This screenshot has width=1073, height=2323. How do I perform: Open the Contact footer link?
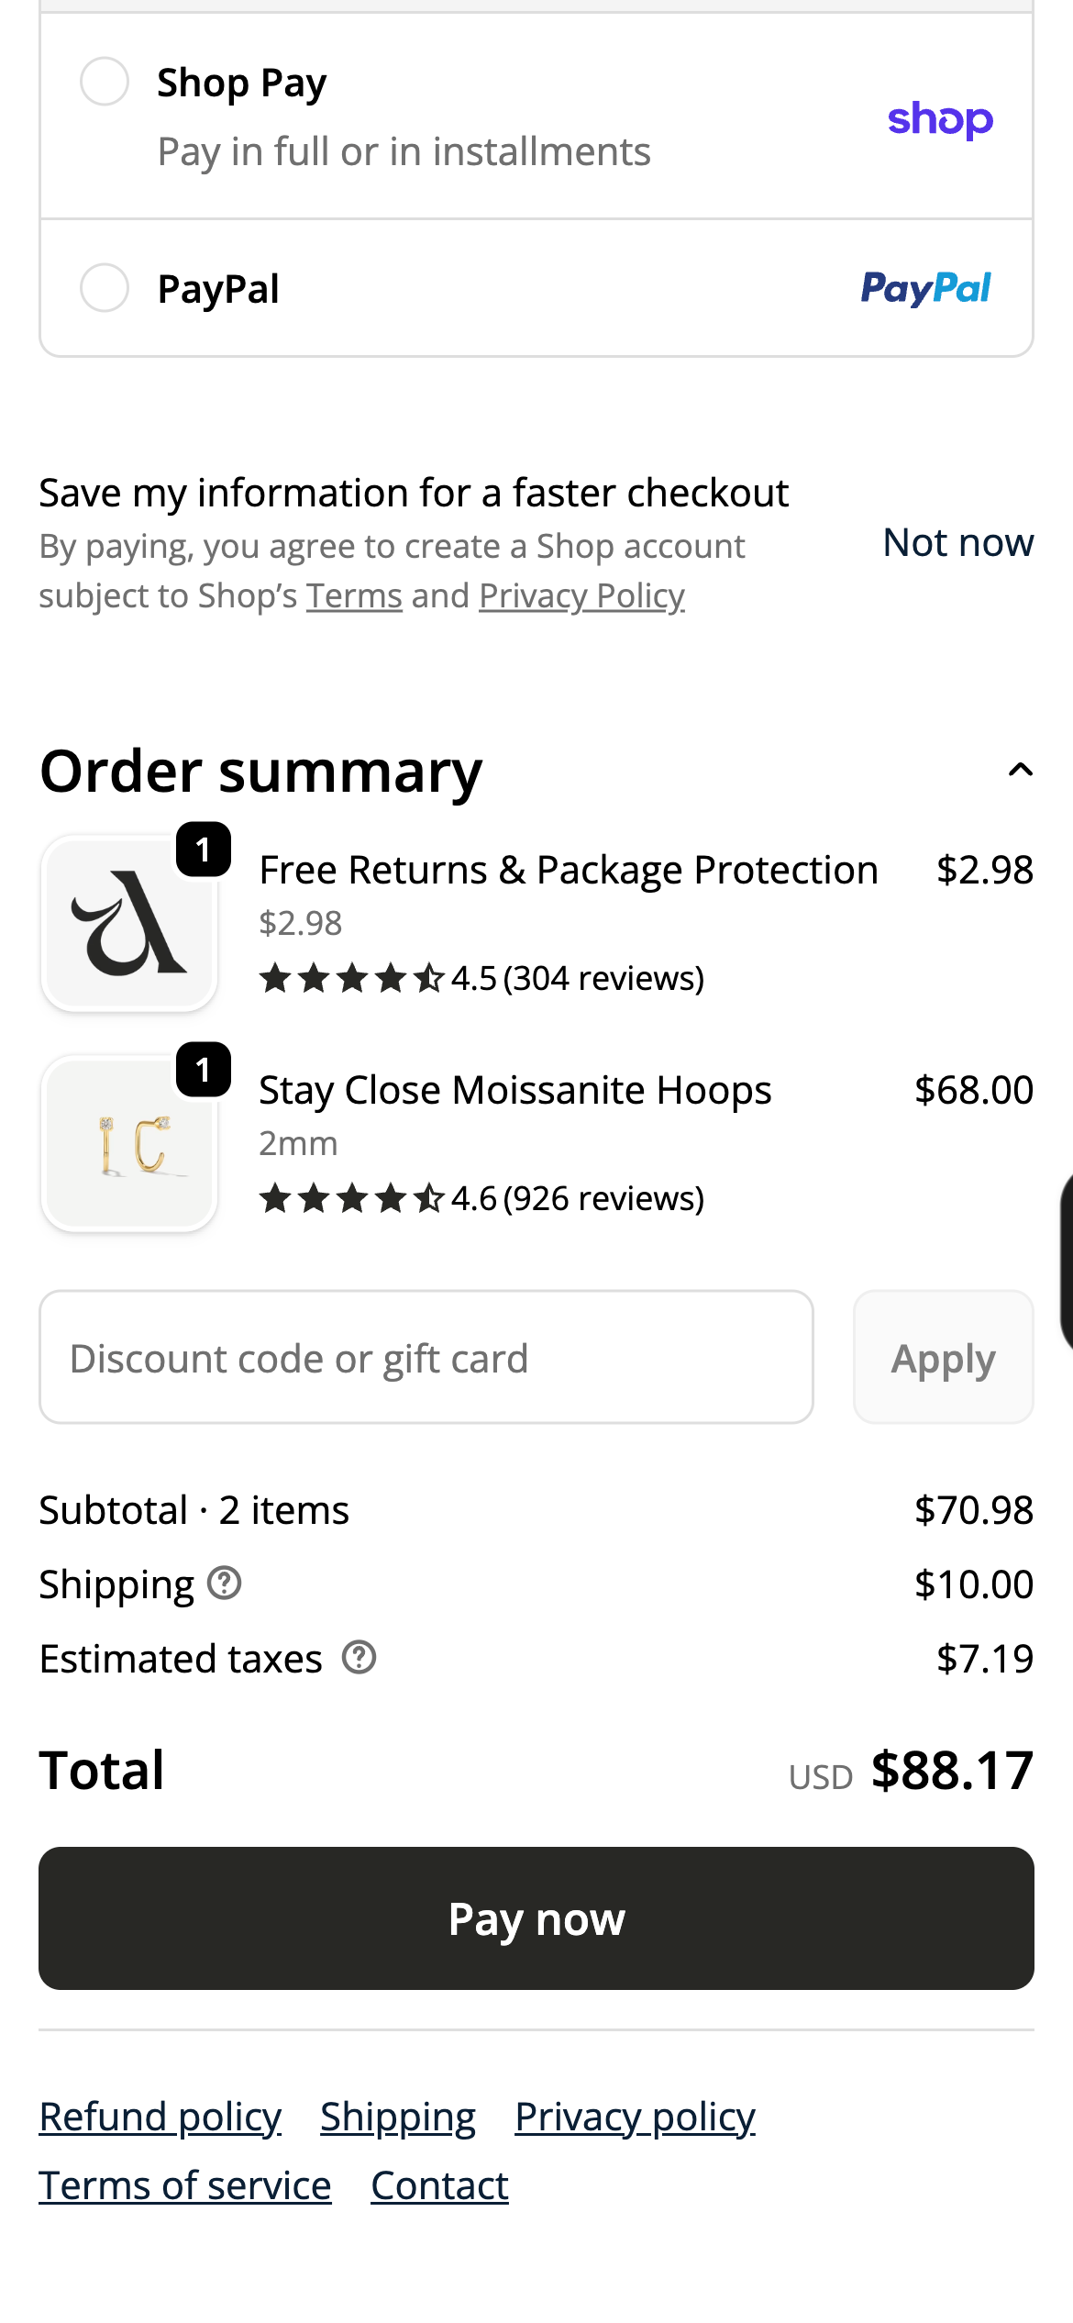tap(439, 2185)
